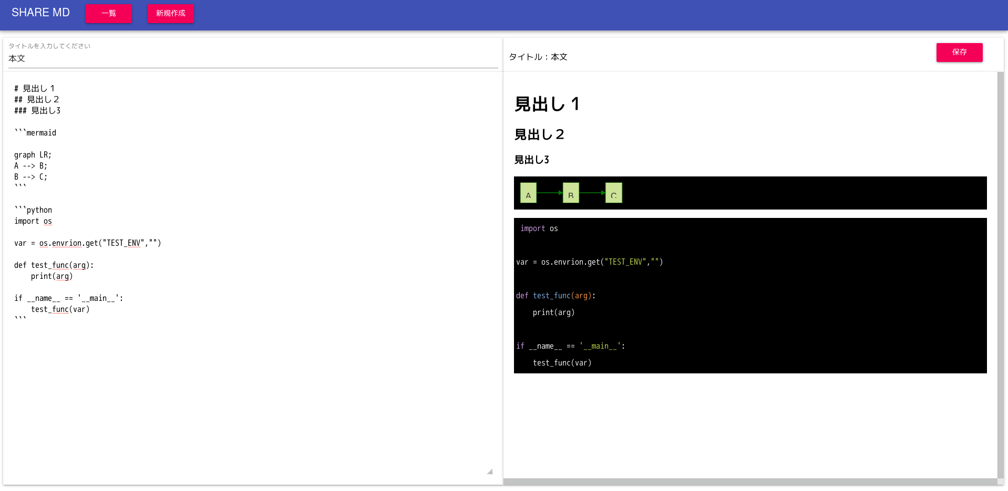Click the preview pane vertical scrollbar

point(1000,275)
